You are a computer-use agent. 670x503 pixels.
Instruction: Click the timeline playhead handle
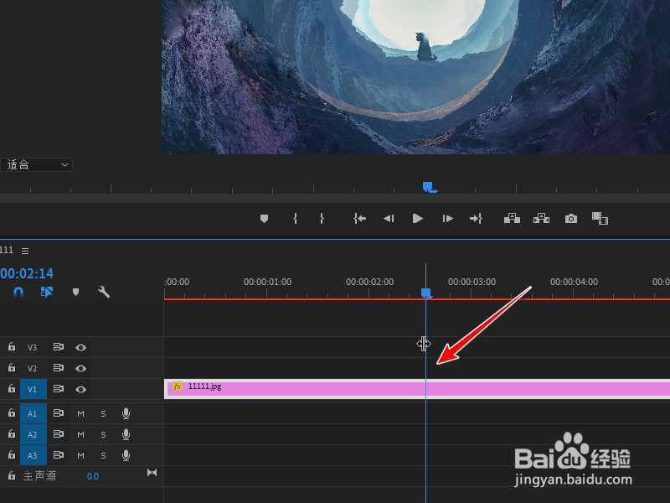click(x=426, y=293)
